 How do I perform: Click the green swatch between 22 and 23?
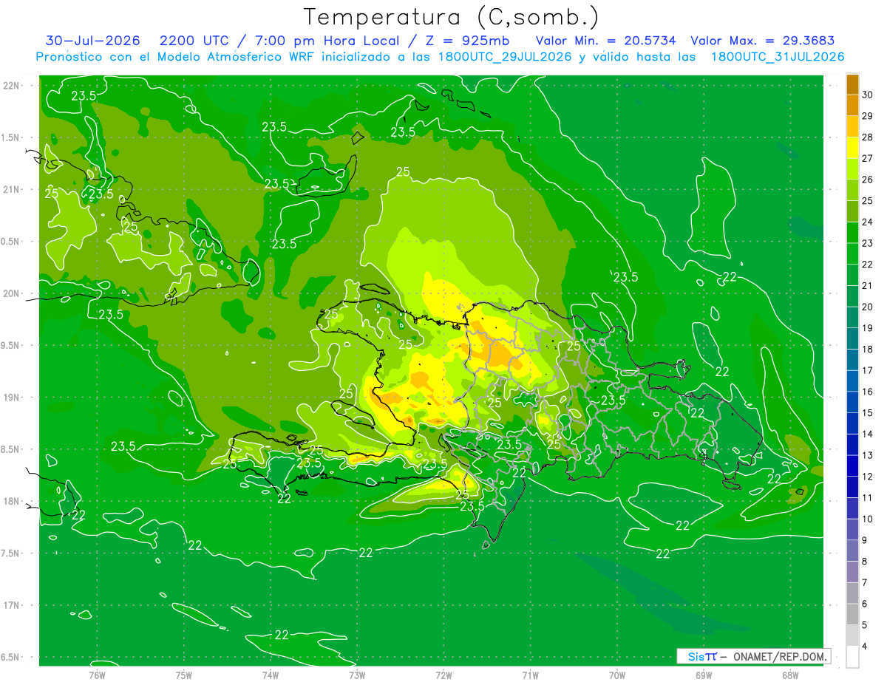point(852,253)
